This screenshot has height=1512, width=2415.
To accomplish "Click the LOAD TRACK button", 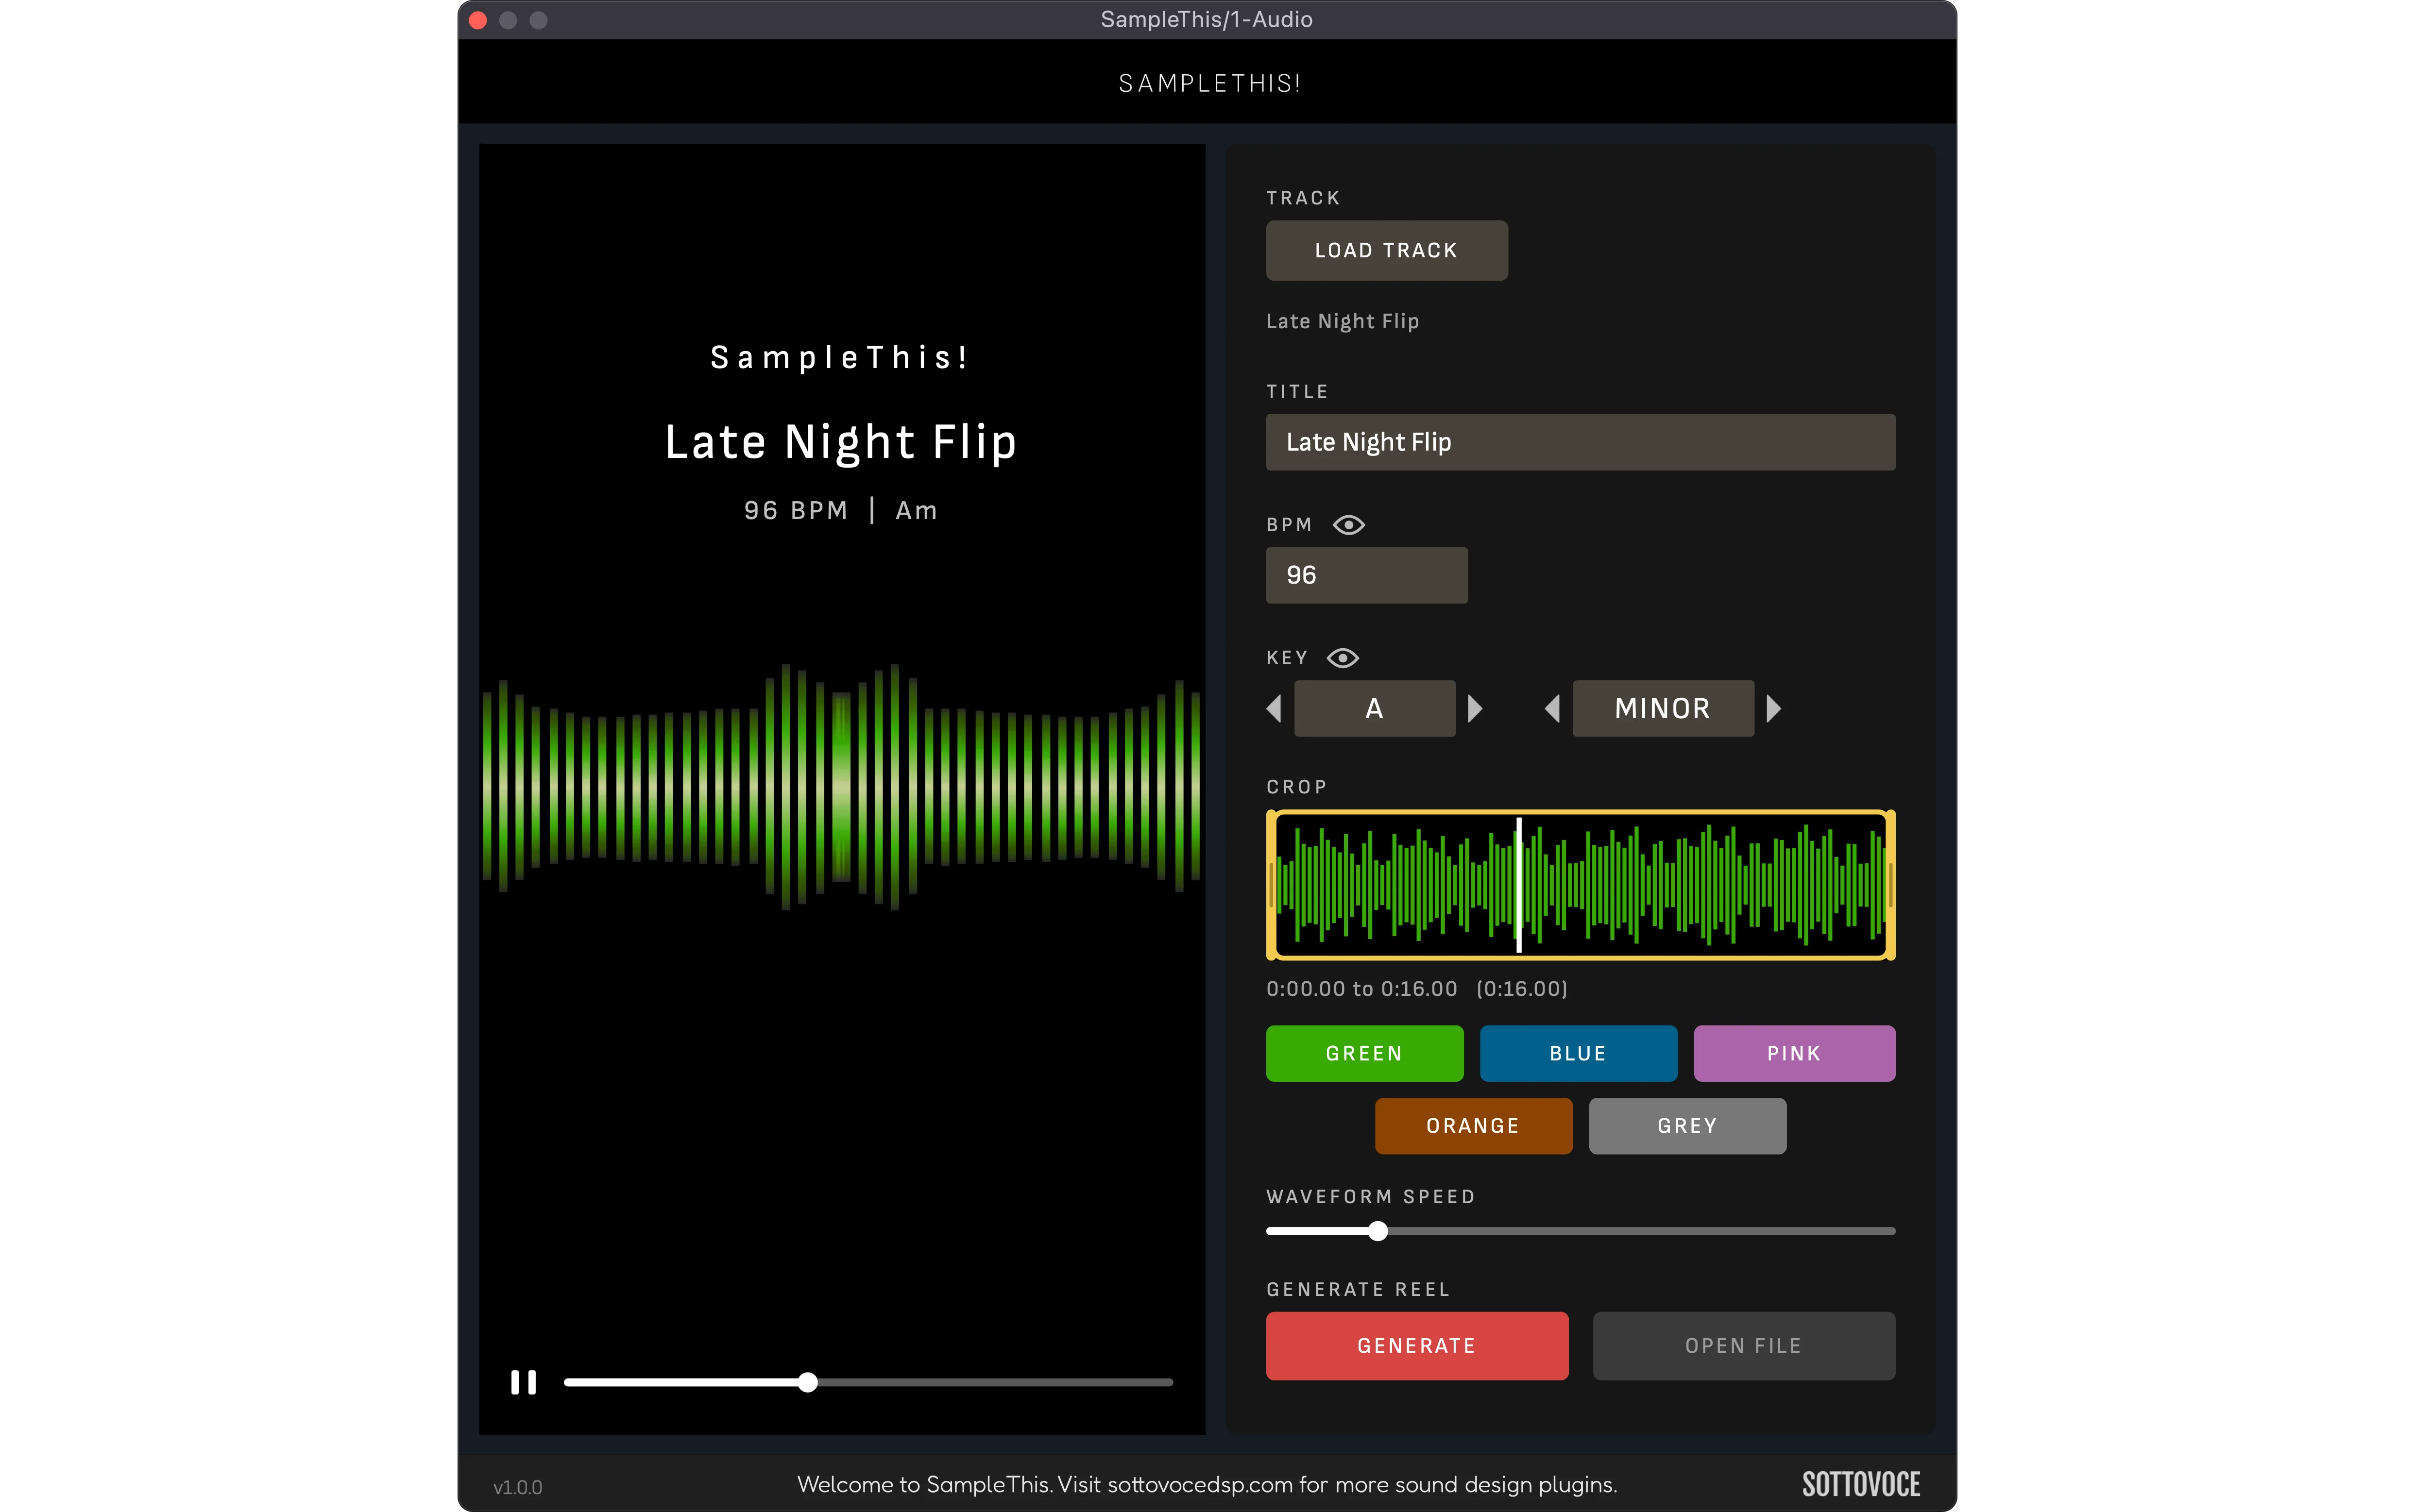I will click(1387, 250).
